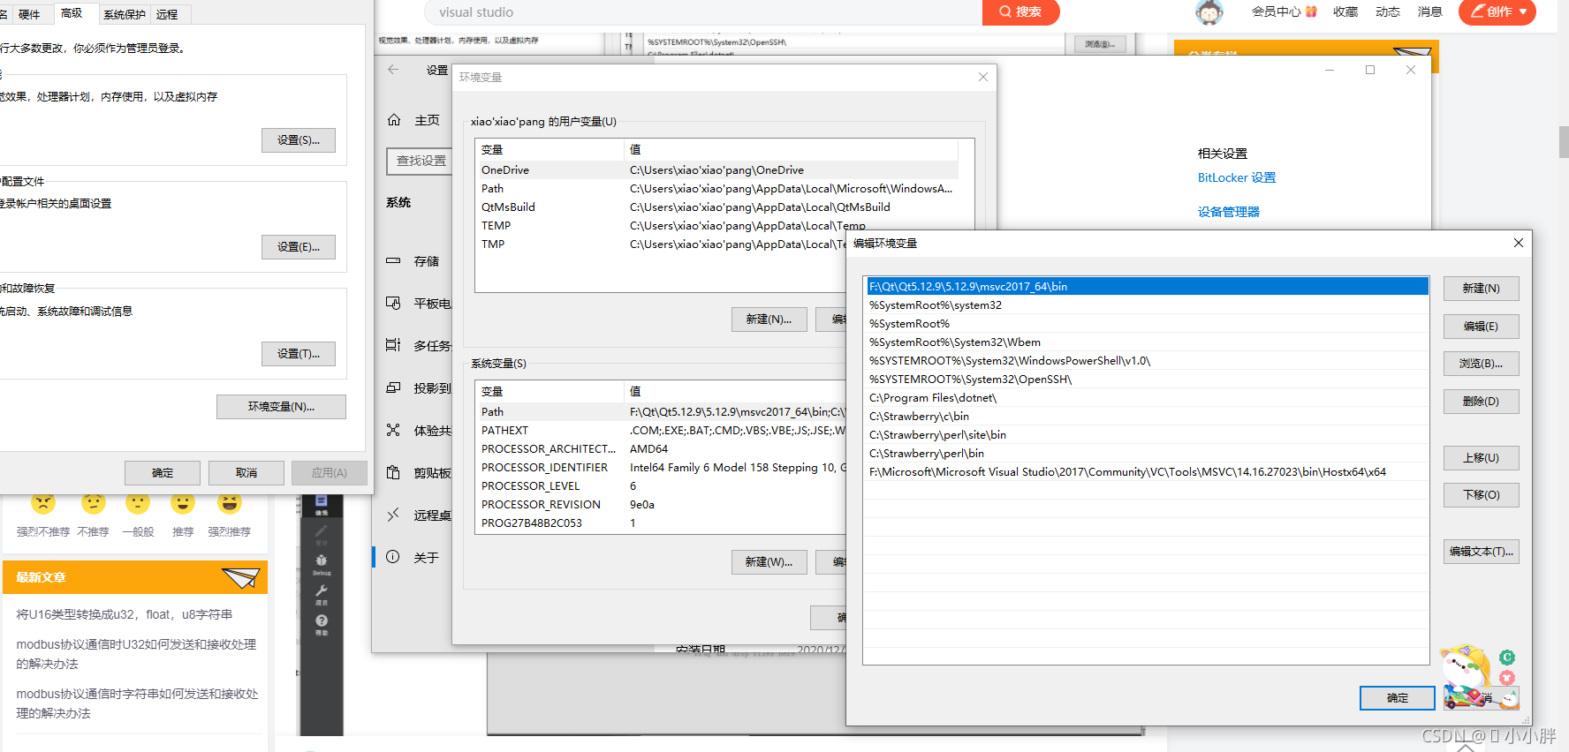Open the Settings home (主页) icon

(394, 120)
